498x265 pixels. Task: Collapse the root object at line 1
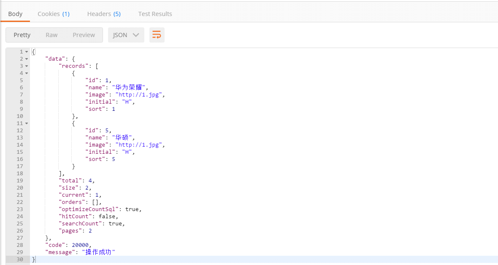[x=27, y=52]
